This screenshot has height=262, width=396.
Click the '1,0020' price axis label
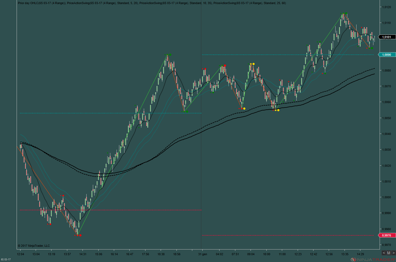tap(386, 166)
